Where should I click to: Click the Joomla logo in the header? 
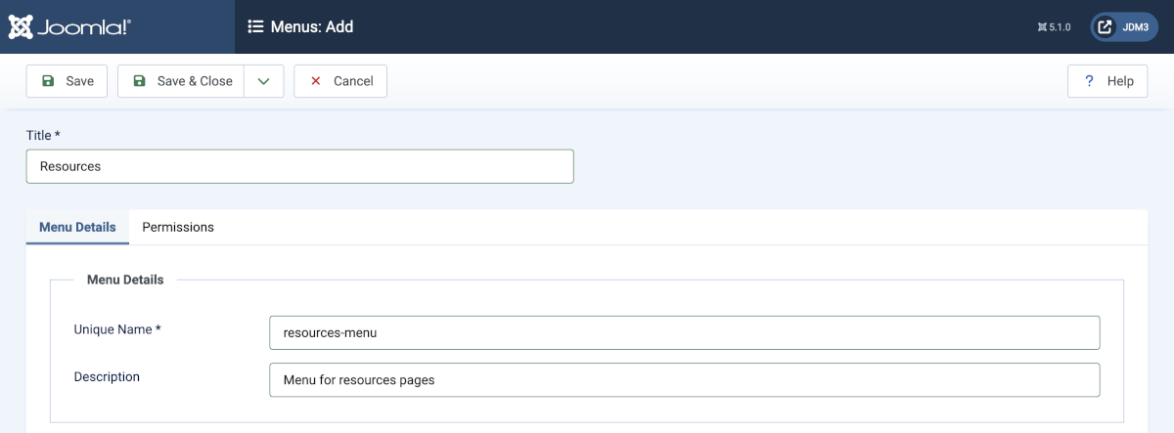[x=69, y=27]
